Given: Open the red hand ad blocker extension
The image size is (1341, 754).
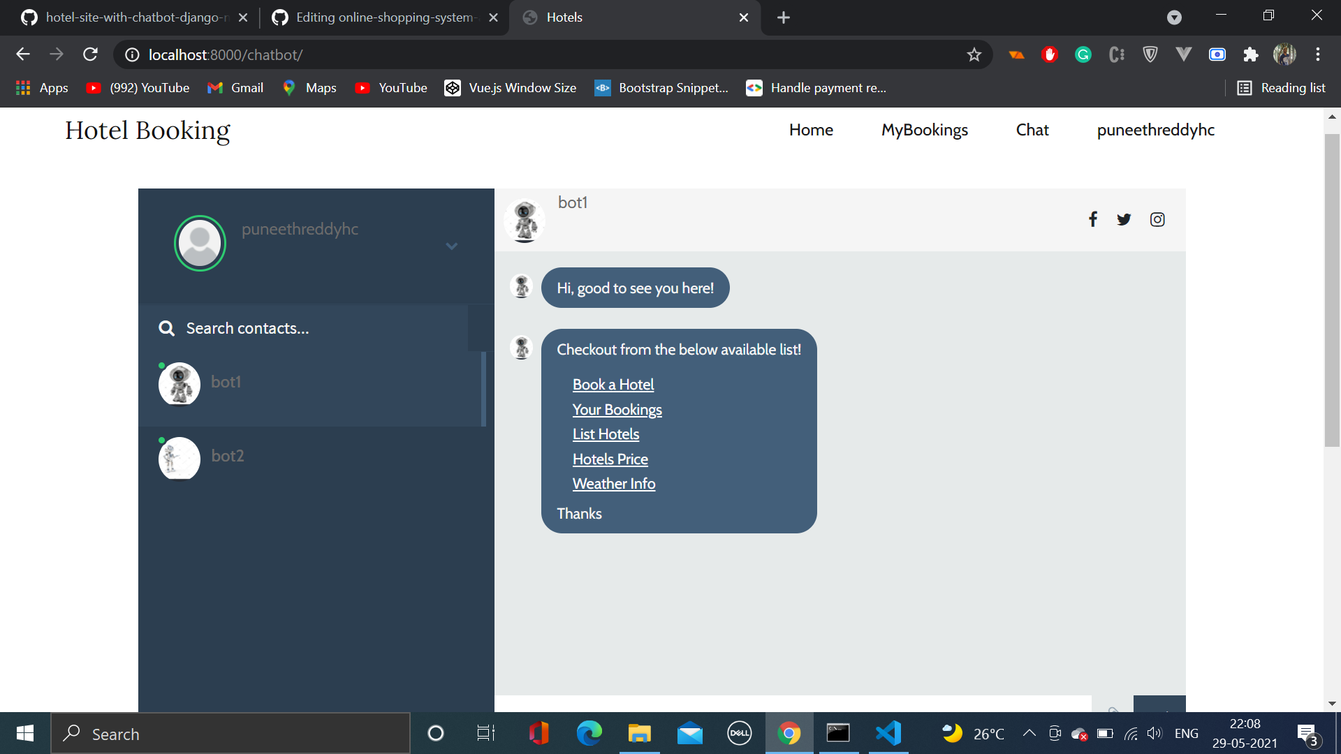Looking at the screenshot, I should click(1050, 54).
